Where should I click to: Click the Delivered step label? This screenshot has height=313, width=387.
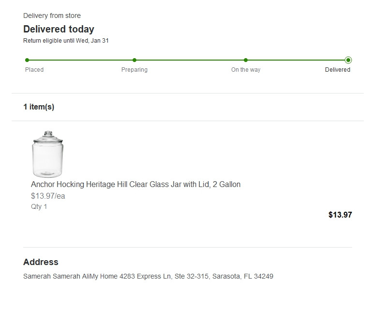[x=338, y=70]
